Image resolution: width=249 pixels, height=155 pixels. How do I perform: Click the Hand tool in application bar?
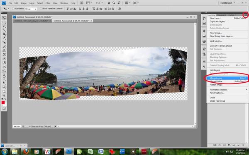click(x=109, y=3)
